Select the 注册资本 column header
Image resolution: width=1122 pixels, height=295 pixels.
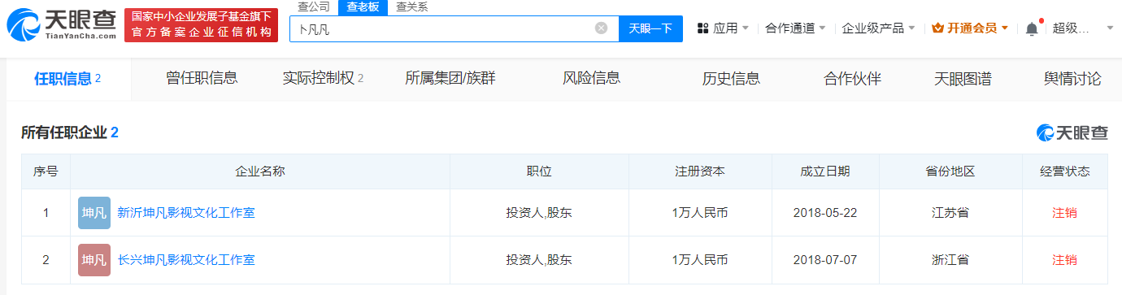point(700,171)
